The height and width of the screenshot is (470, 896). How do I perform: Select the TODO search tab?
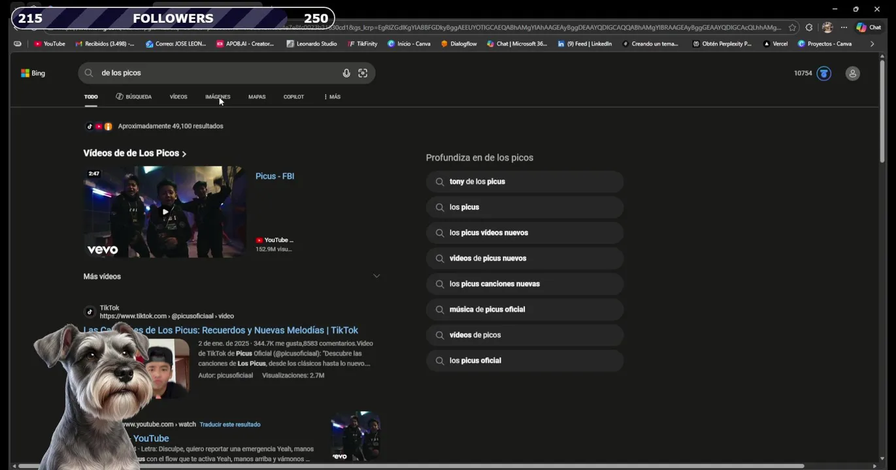91,97
